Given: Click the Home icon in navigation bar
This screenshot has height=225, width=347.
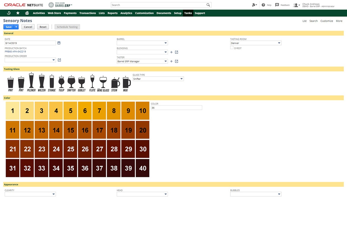Looking at the screenshot, I should tap(27, 13).
